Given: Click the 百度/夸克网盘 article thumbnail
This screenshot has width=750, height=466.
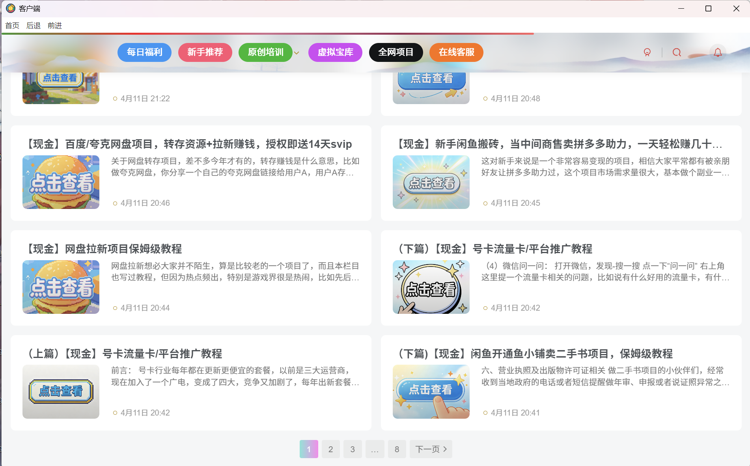Looking at the screenshot, I should [61, 182].
